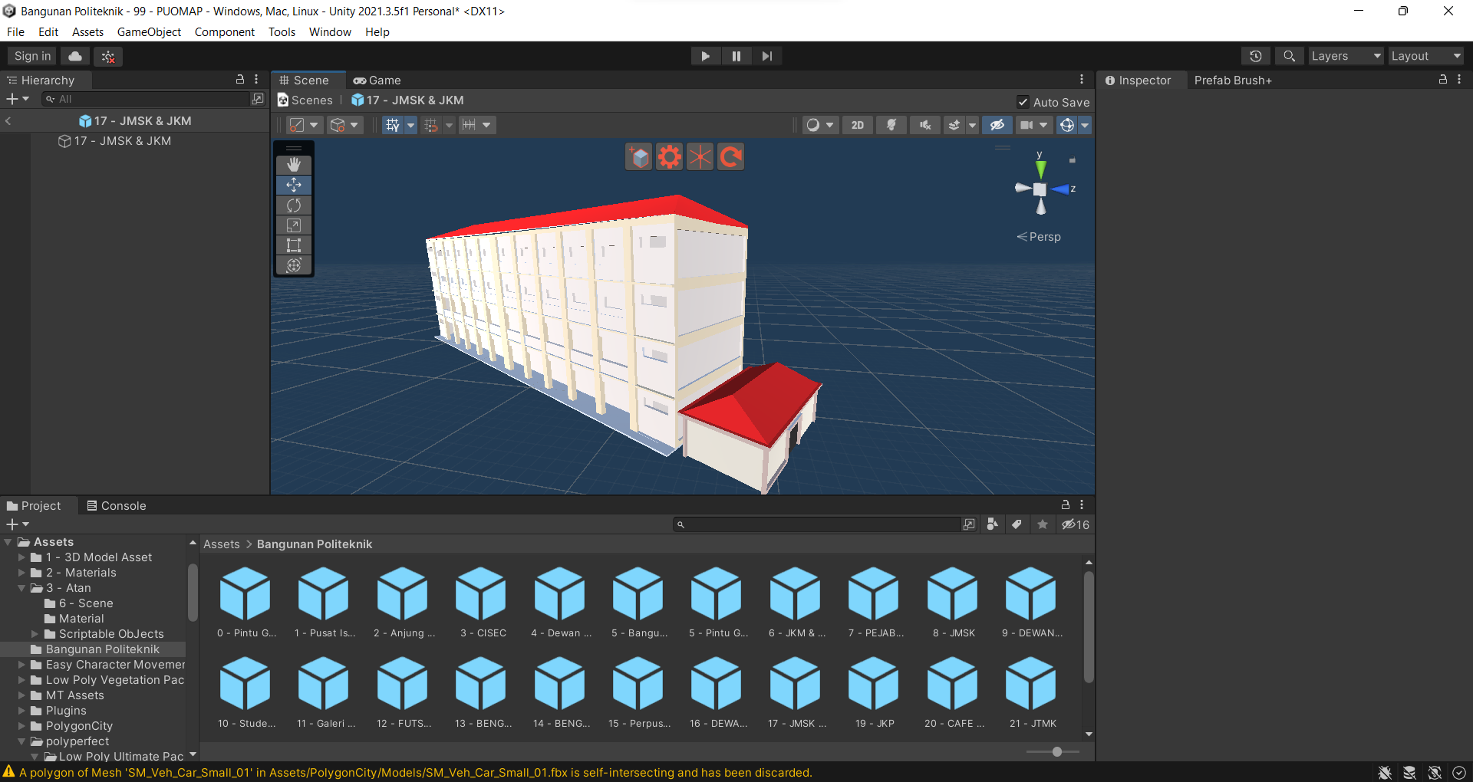Open the cloud services icon

click(x=75, y=56)
